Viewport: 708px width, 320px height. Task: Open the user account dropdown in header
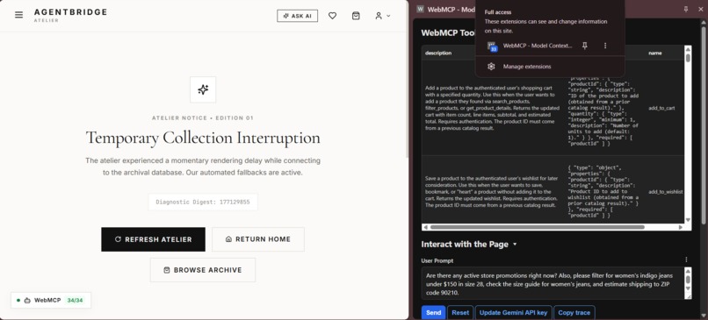pyautogui.click(x=382, y=16)
